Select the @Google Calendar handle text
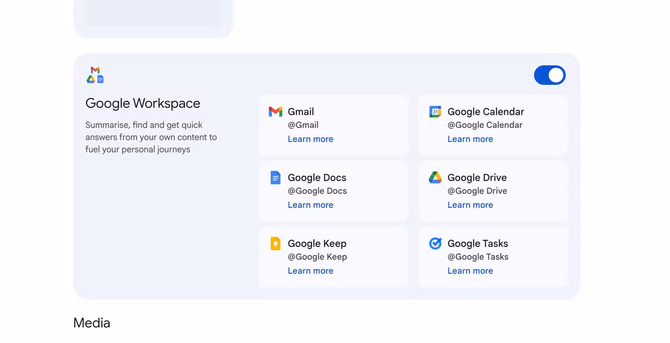 tap(485, 125)
